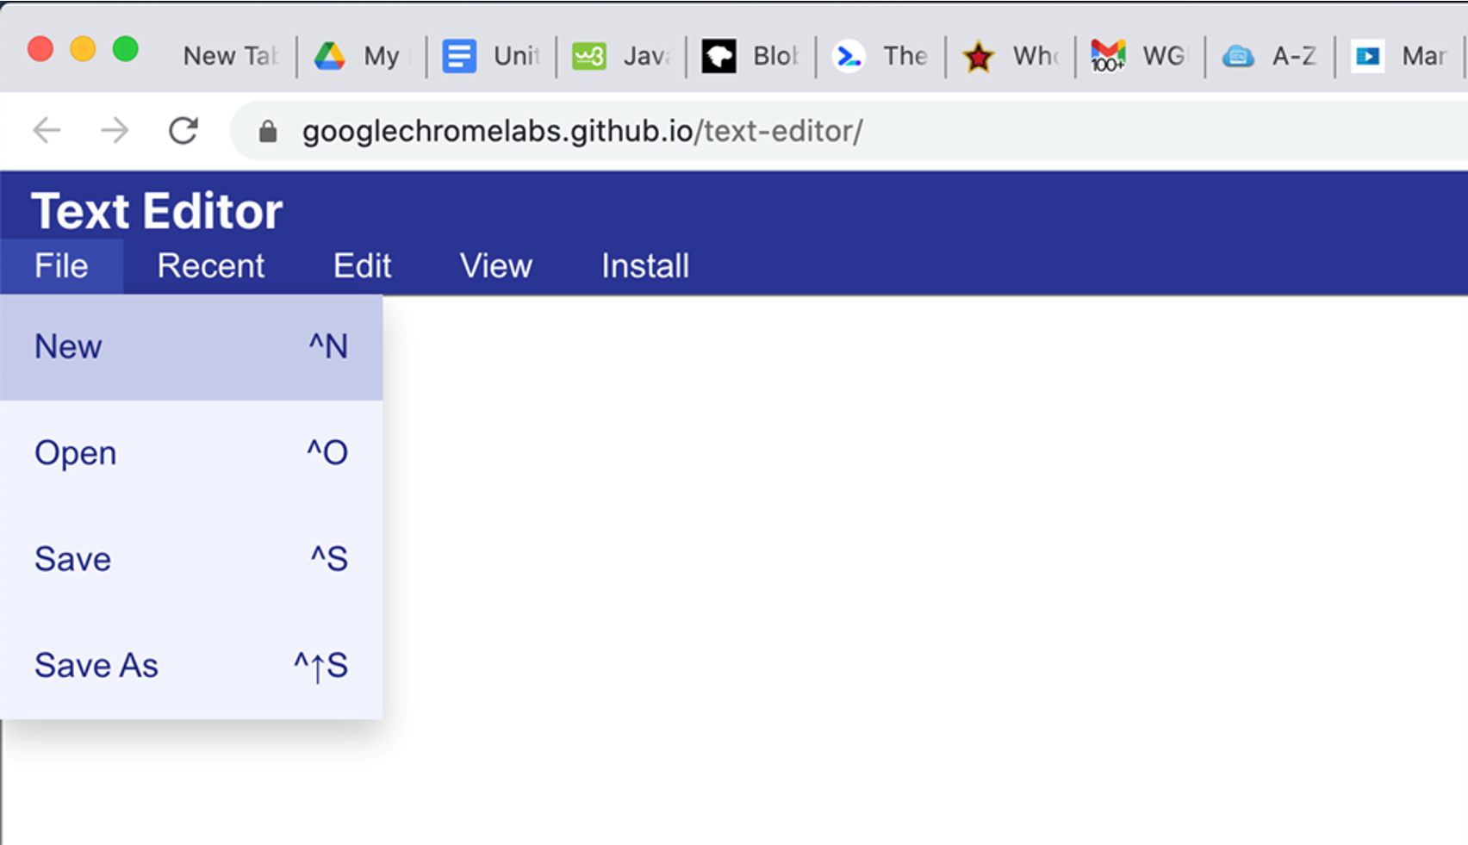Screen dimensions: 1468x845
Task: Switch to the Google Docs tab
Action: (x=491, y=56)
